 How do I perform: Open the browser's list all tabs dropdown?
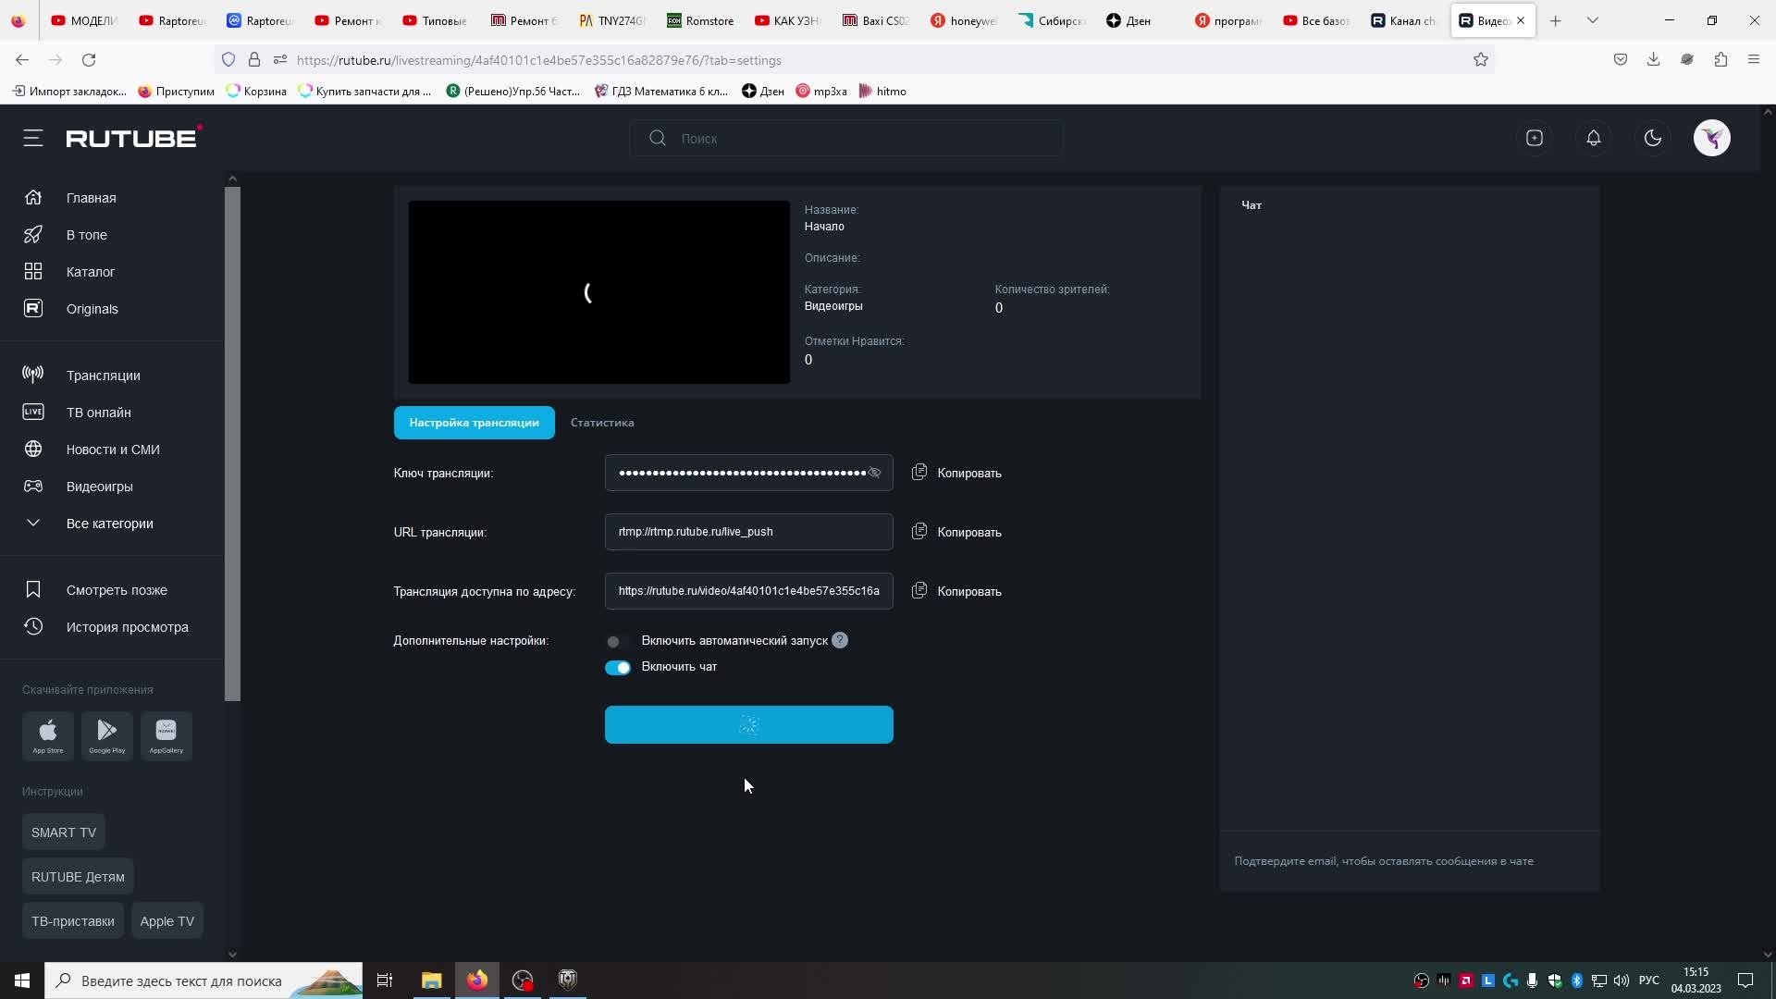(x=1592, y=20)
